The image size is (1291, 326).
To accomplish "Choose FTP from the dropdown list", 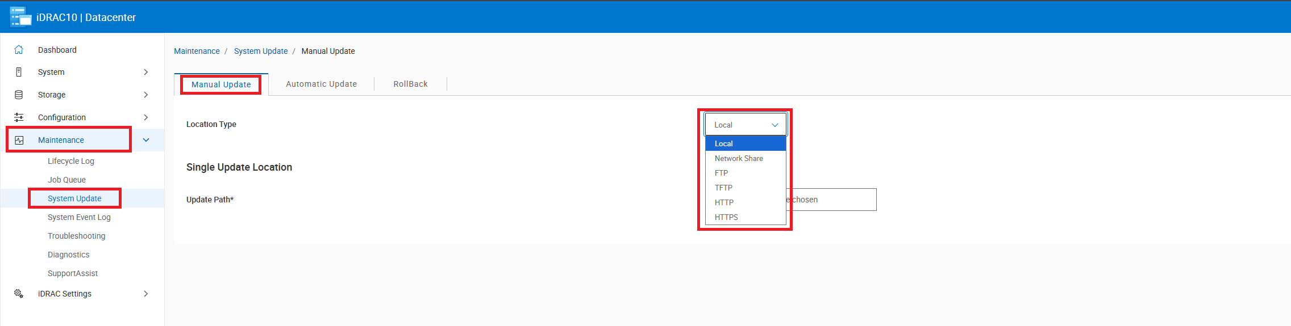I will point(746,173).
